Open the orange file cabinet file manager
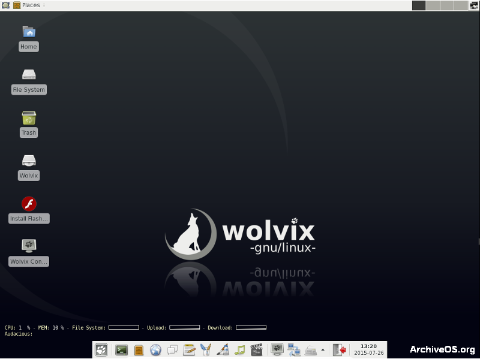The height and width of the screenshot is (359, 480). pyautogui.click(x=139, y=350)
